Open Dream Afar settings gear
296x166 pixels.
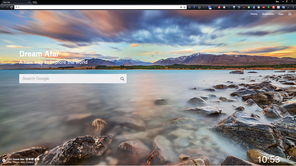click(4, 160)
